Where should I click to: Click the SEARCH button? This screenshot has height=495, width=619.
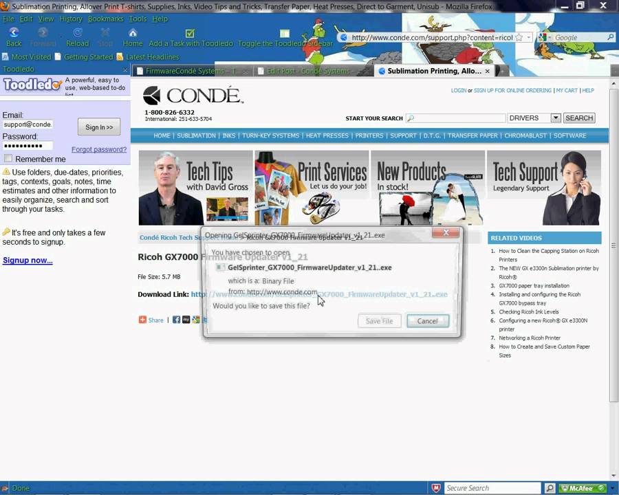[x=579, y=118]
